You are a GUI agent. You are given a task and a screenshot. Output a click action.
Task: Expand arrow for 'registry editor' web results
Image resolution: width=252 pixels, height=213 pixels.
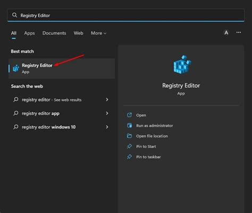(x=107, y=100)
